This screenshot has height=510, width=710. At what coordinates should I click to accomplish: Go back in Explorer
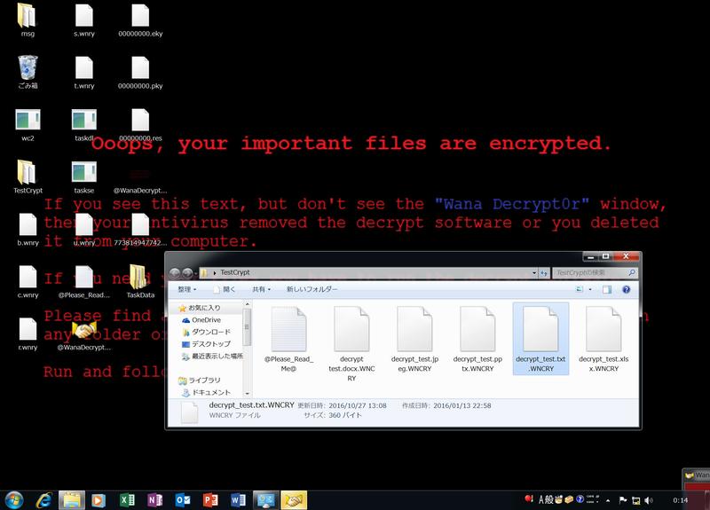click(175, 273)
